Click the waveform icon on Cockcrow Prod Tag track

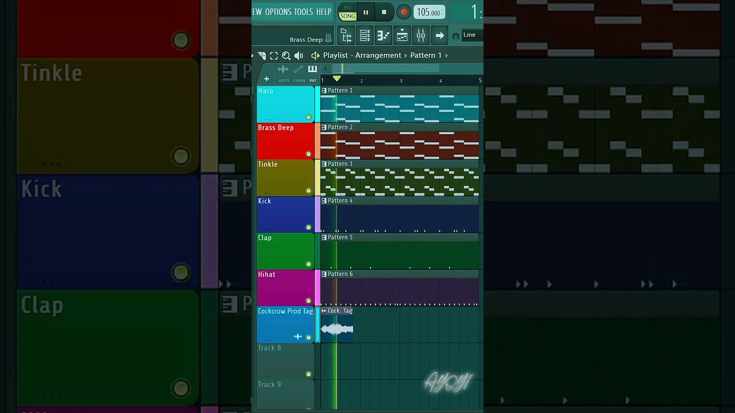[x=297, y=337]
